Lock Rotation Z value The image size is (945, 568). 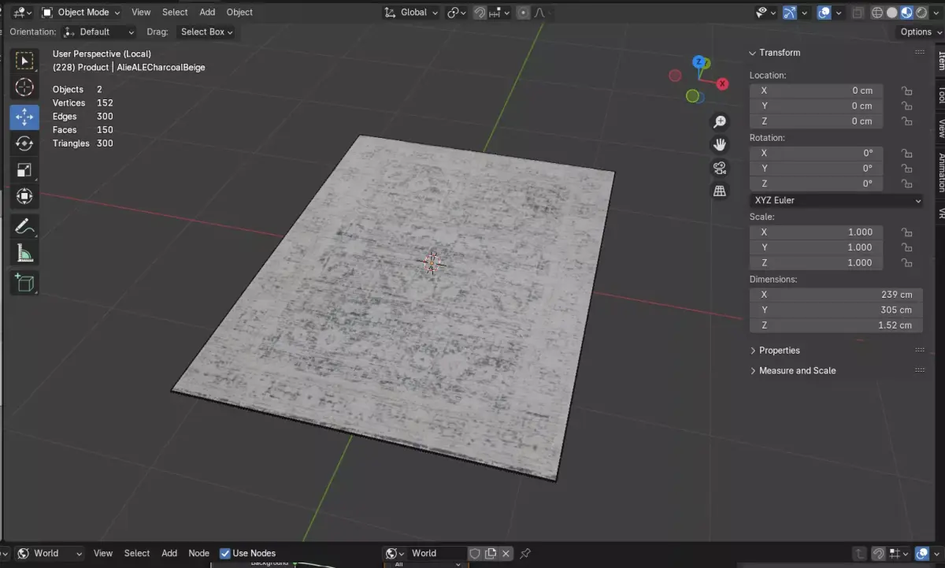(906, 184)
